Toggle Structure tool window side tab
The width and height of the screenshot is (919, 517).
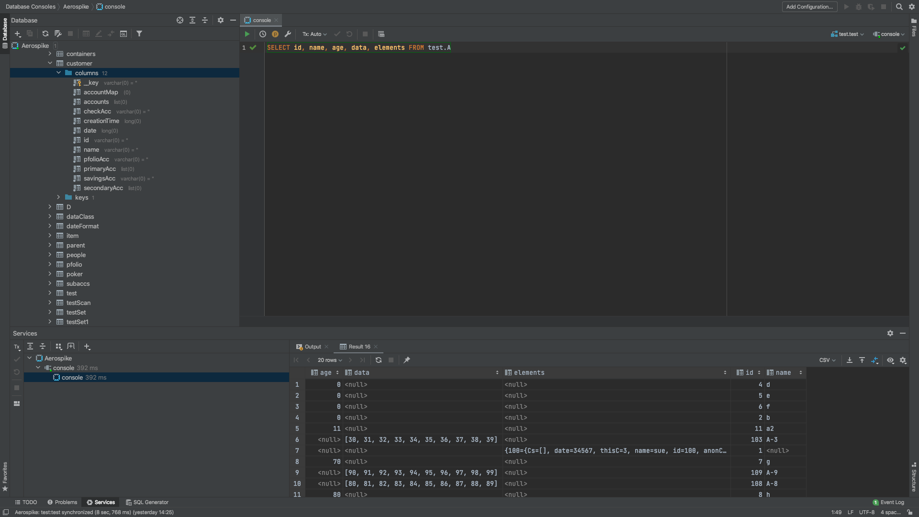click(914, 477)
